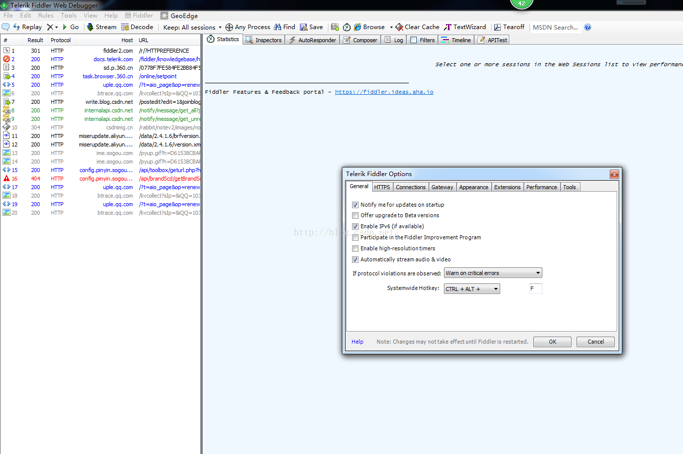The width and height of the screenshot is (683, 454).
Task: Open Connections tab in Options
Action: click(x=410, y=187)
